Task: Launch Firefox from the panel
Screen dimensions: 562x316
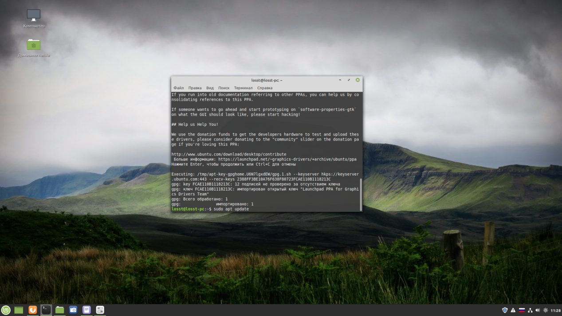Action: [32, 310]
